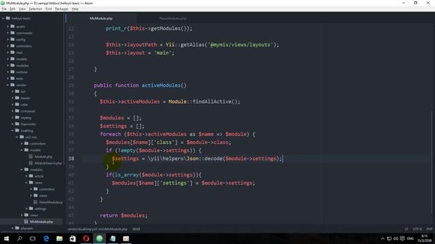This screenshot has height=244, width=435.
Task: Open the Microsoft Store taskbar icon
Action: point(73,239)
